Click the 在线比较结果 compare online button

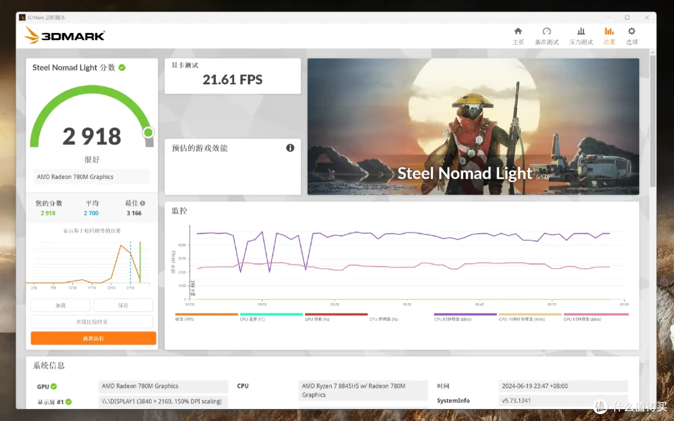(x=92, y=321)
